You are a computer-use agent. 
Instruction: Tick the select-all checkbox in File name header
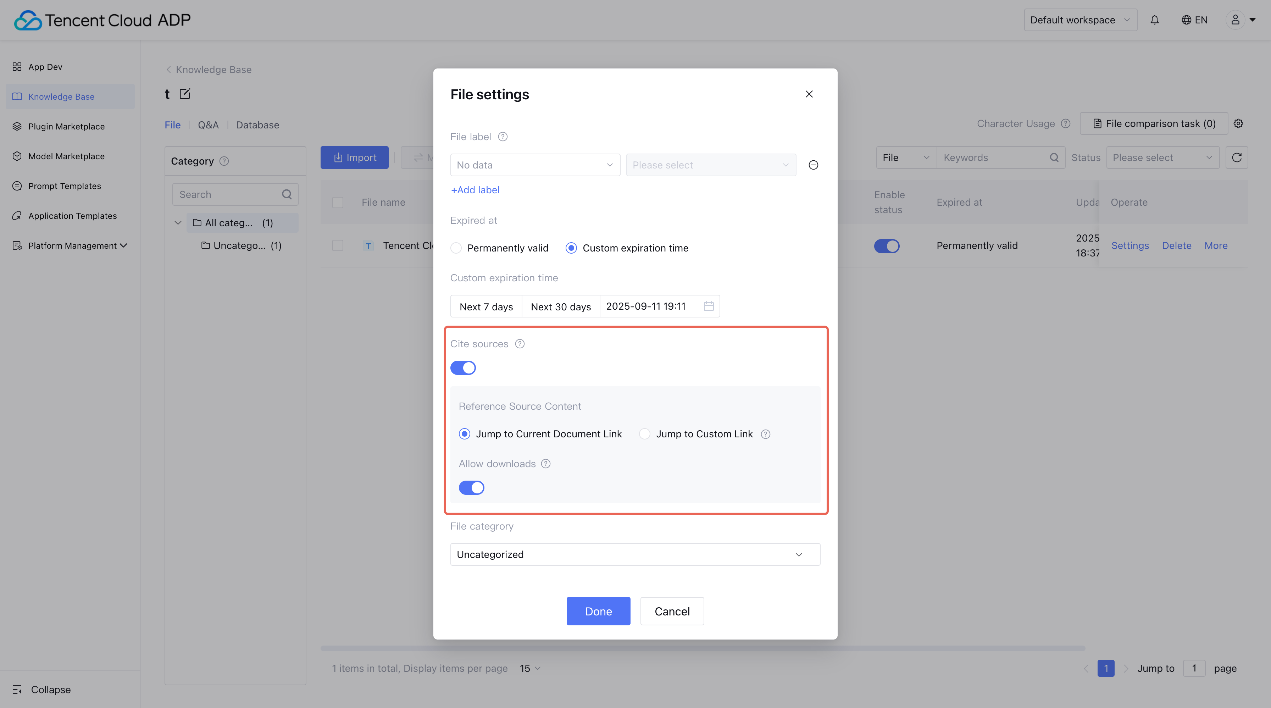coord(338,202)
